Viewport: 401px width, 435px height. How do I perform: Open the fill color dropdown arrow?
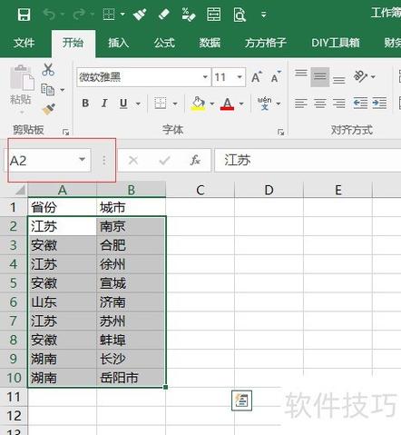click(x=212, y=104)
